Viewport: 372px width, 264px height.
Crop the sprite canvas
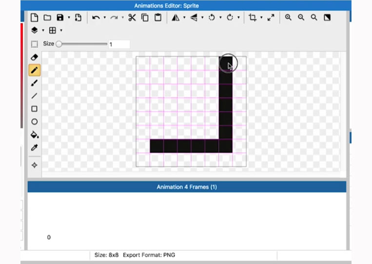point(253,18)
